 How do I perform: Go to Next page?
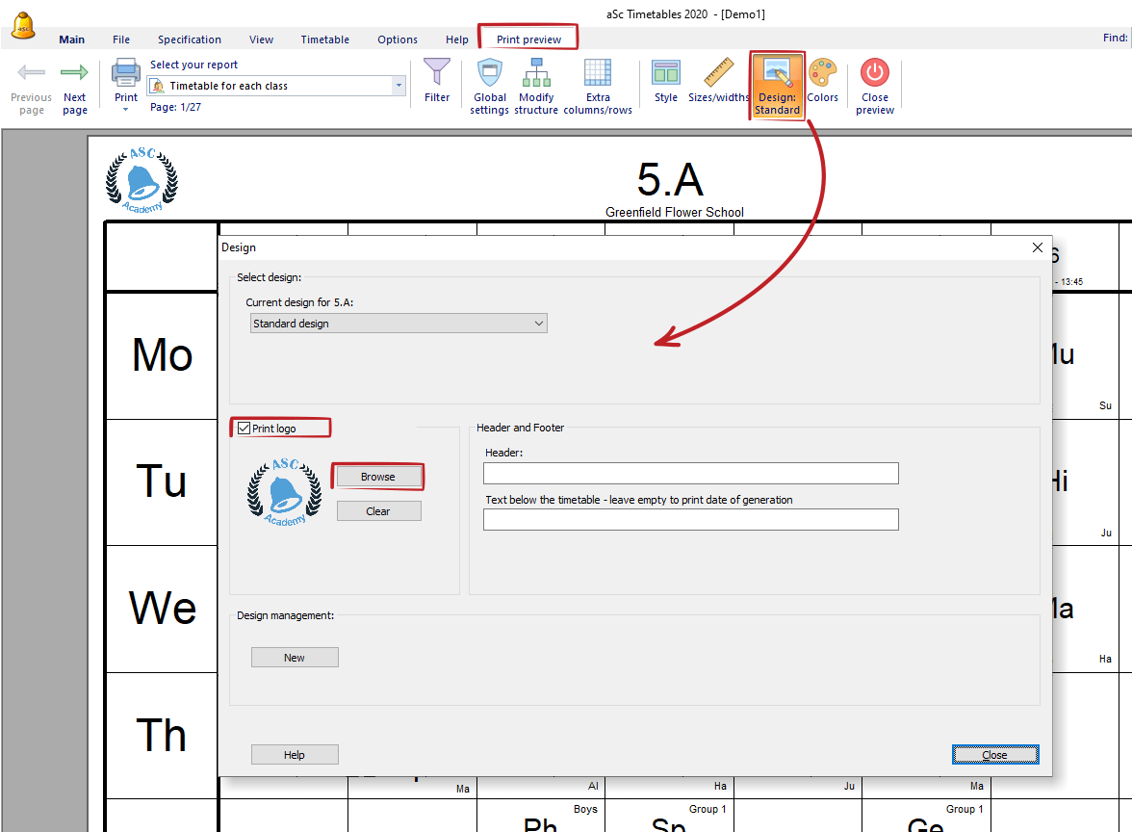pyautogui.click(x=74, y=86)
